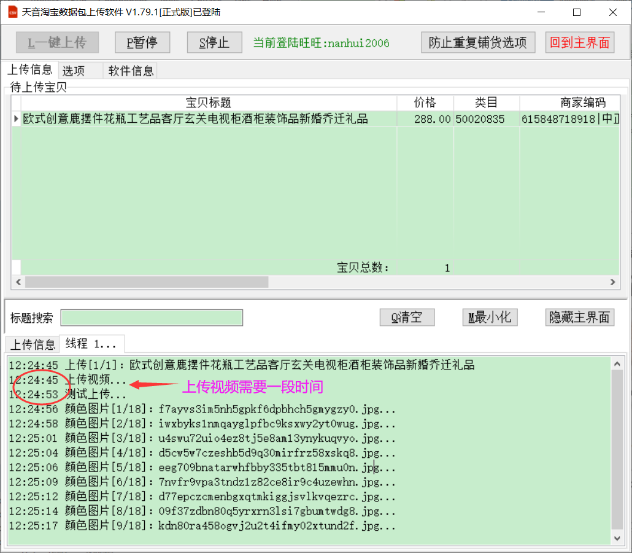Viewport: 632px width, 553px height.
Task: Click 隐藏主界面 button
Action: [579, 317]
